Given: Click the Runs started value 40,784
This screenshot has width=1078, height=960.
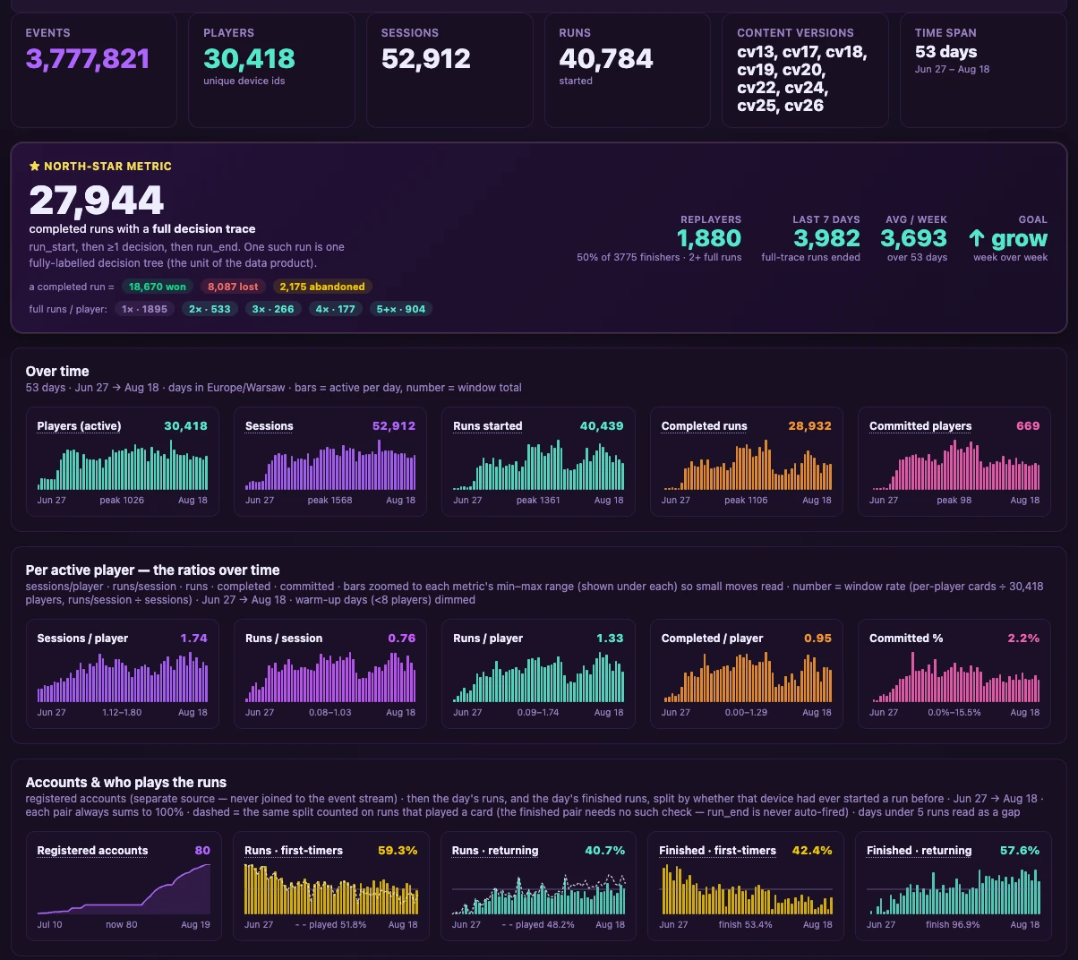Looking at the screenshot, I should 606,59.
